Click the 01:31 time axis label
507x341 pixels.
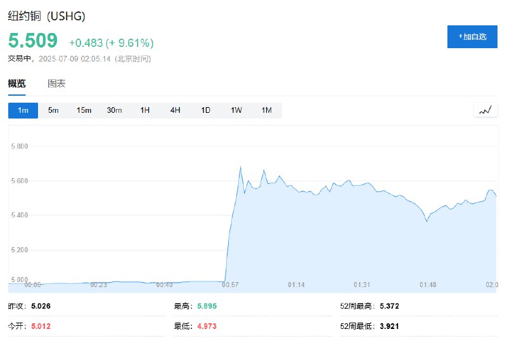pos(362,285)
